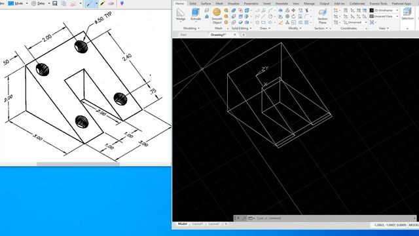Screen dimensions: 419x236
Task: Select the Extrude tool in Modeling panel
Action: [x=196, y=14]
